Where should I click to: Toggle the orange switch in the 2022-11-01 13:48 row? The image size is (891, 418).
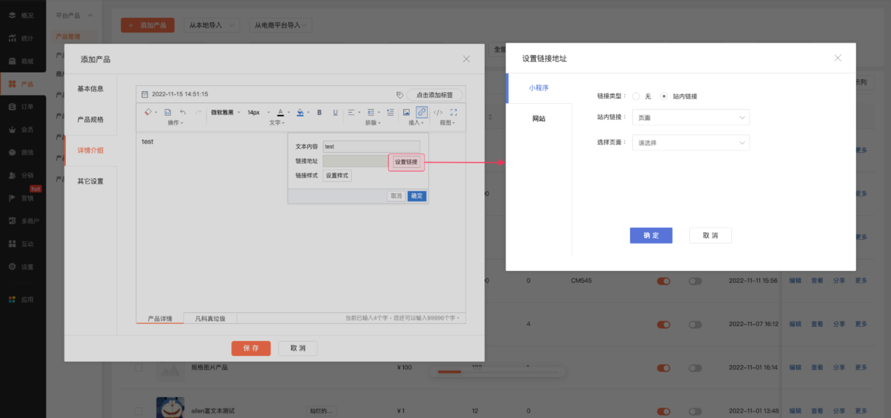click(663, 411)
